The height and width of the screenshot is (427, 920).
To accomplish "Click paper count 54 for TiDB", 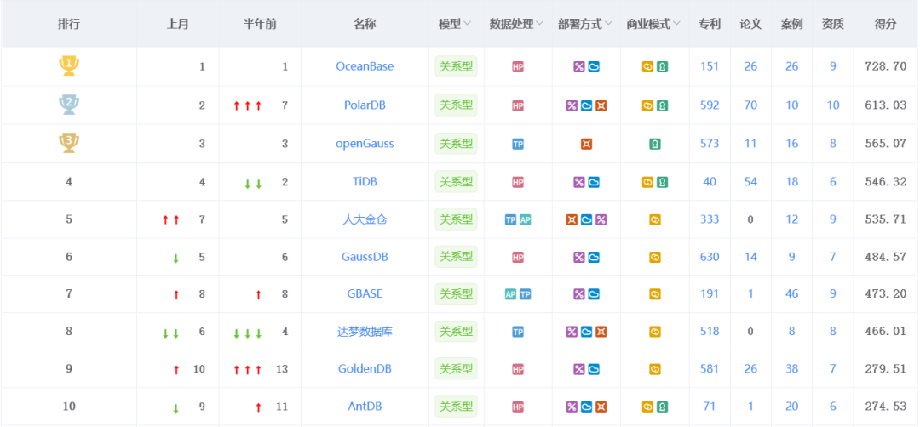I will coord(750,181).
